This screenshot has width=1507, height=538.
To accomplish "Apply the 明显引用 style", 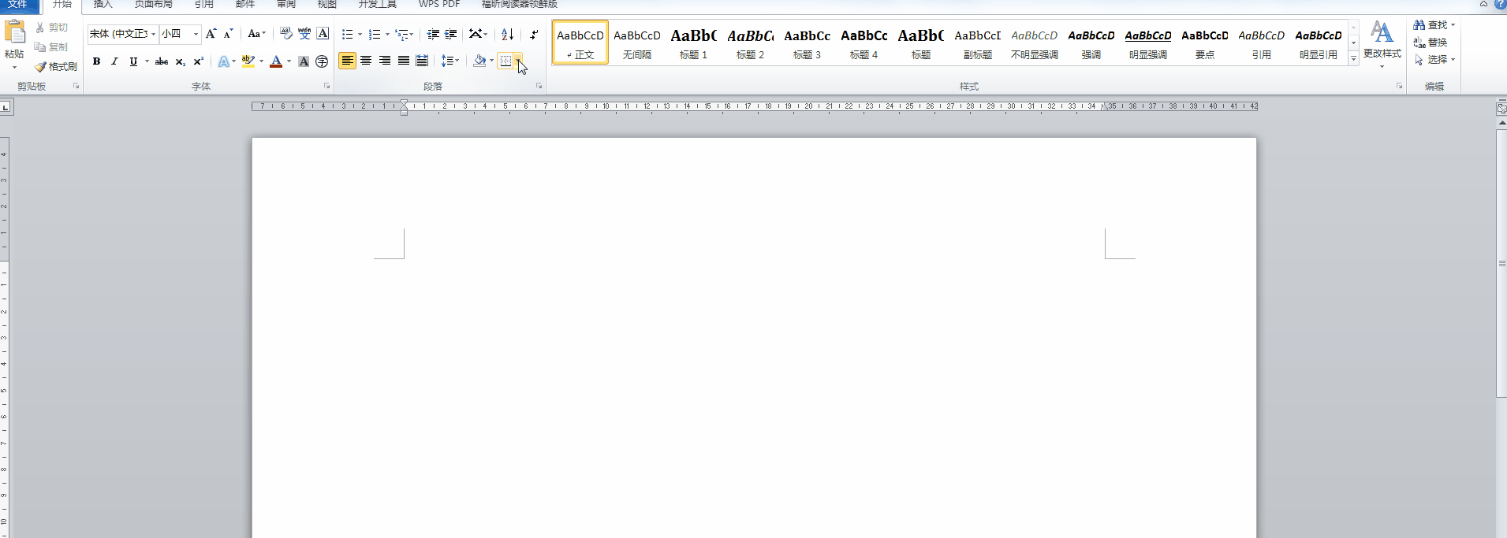I will click(x=1319, y=43).
